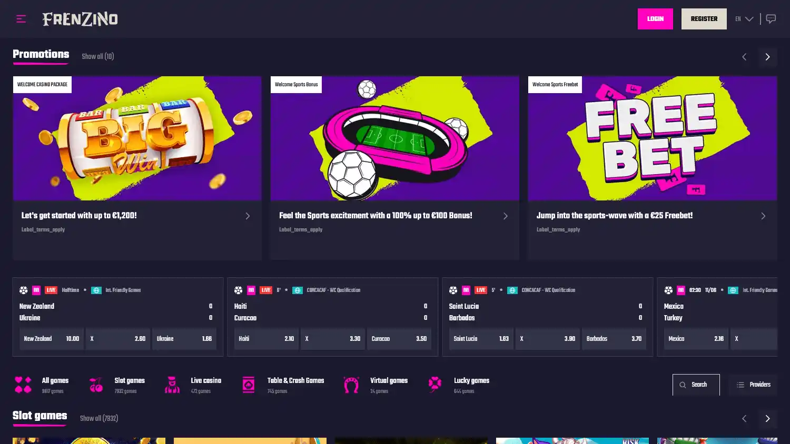The height and width of the screenshot is (444, 790).
Task: Select Slot games category
Action: (x=117, y=385)
